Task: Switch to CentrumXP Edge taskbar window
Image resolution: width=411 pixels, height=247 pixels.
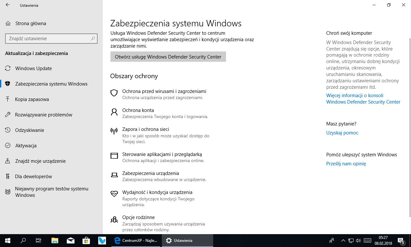Action: 136,241
